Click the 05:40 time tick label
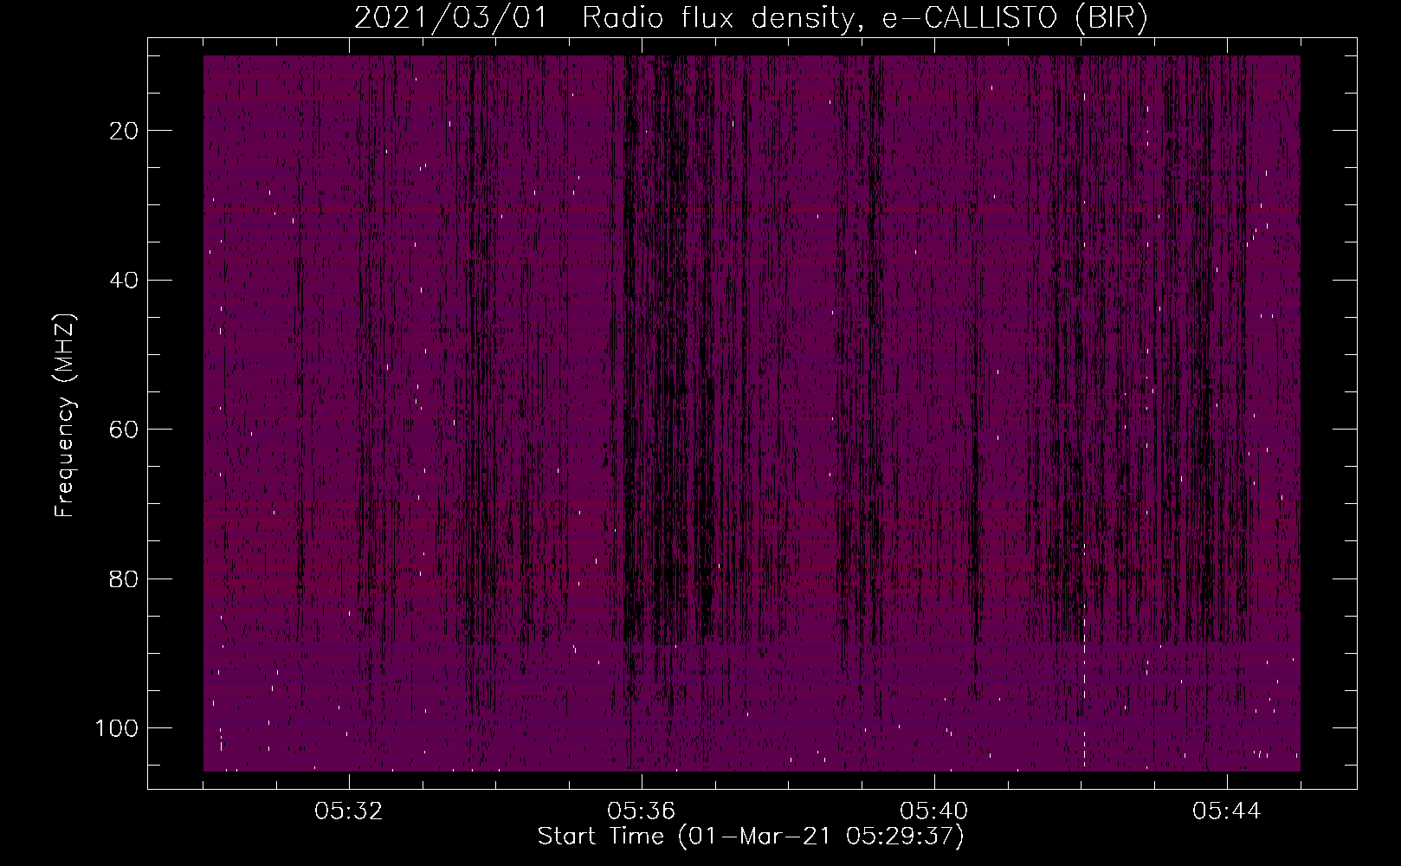The image size is (1401, 866). pos(934,811)
